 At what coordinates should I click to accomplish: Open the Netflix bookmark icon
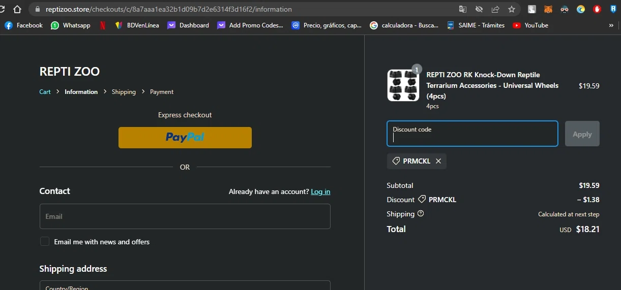tap(103, 25)
